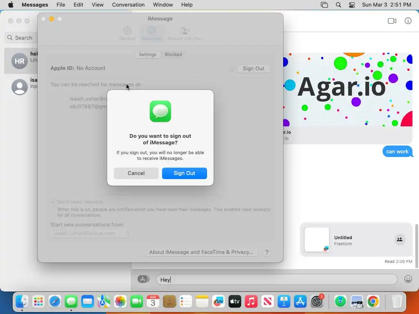419x314 pixels.
Task: Switch to the Settings segment
Action: tap(147, 54)
